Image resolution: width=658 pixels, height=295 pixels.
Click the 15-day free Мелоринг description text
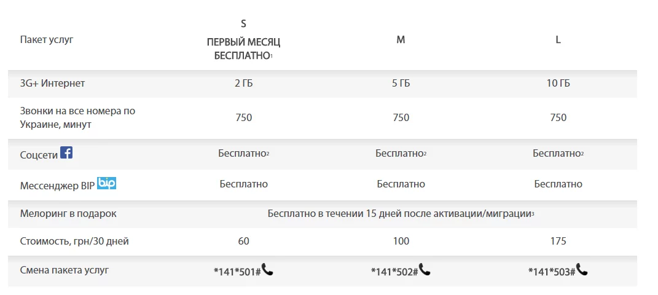pos(400,213)
